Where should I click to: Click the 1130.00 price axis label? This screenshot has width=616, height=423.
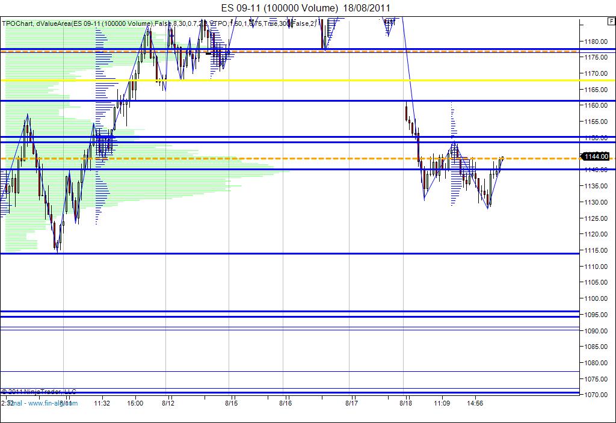tap(596, 202)
